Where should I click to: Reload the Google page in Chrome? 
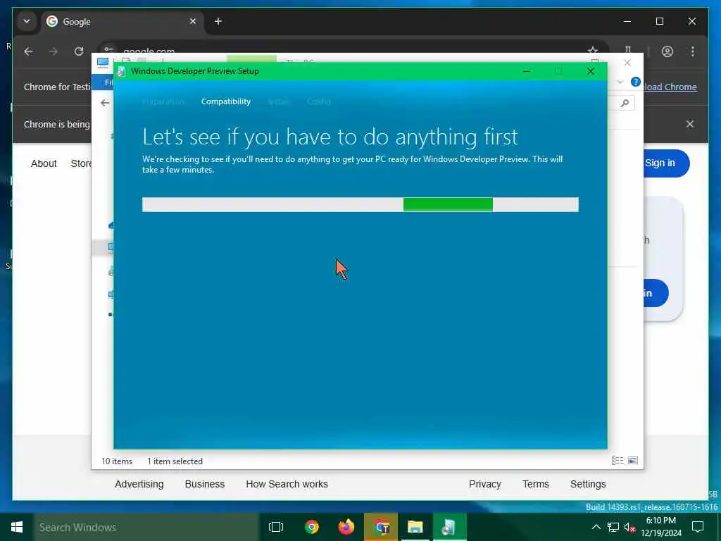coord(79,51)
